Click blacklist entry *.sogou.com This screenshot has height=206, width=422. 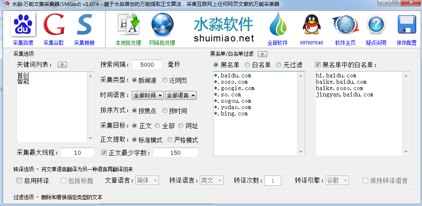[x=232, y=101]
